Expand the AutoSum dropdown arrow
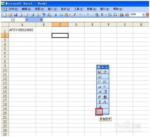 [106, 15]
